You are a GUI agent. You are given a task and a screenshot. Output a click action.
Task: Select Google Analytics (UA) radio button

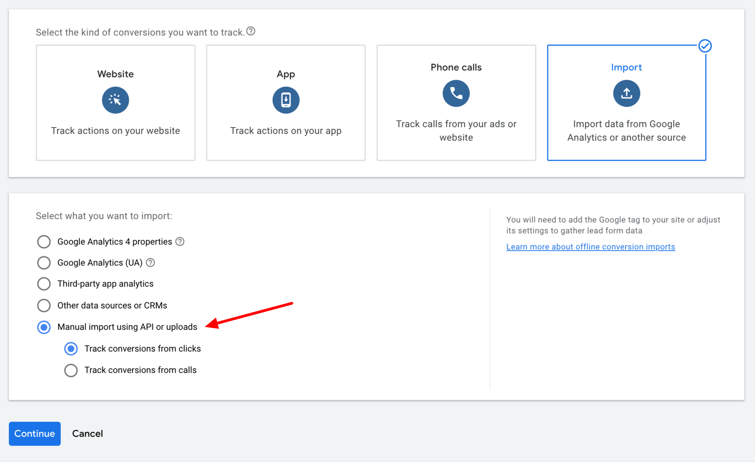tap(44, 263)
